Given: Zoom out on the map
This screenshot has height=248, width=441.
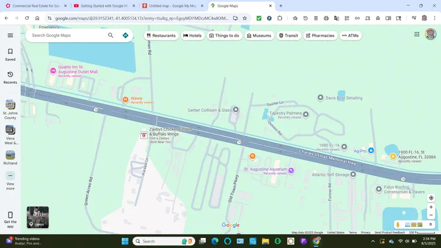Looking at the screenshot, I should click(431, 215).
